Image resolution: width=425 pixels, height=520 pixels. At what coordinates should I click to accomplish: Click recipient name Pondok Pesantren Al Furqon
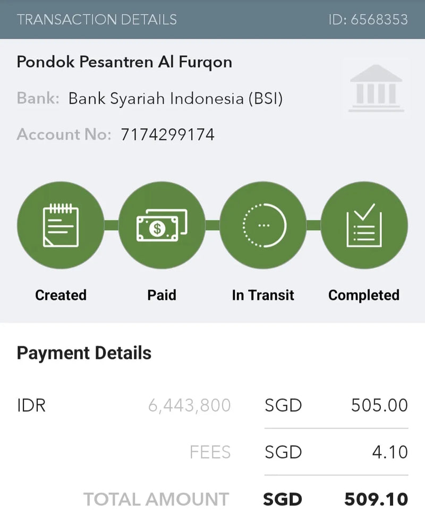pyautogui.click(x=124, y=62)
